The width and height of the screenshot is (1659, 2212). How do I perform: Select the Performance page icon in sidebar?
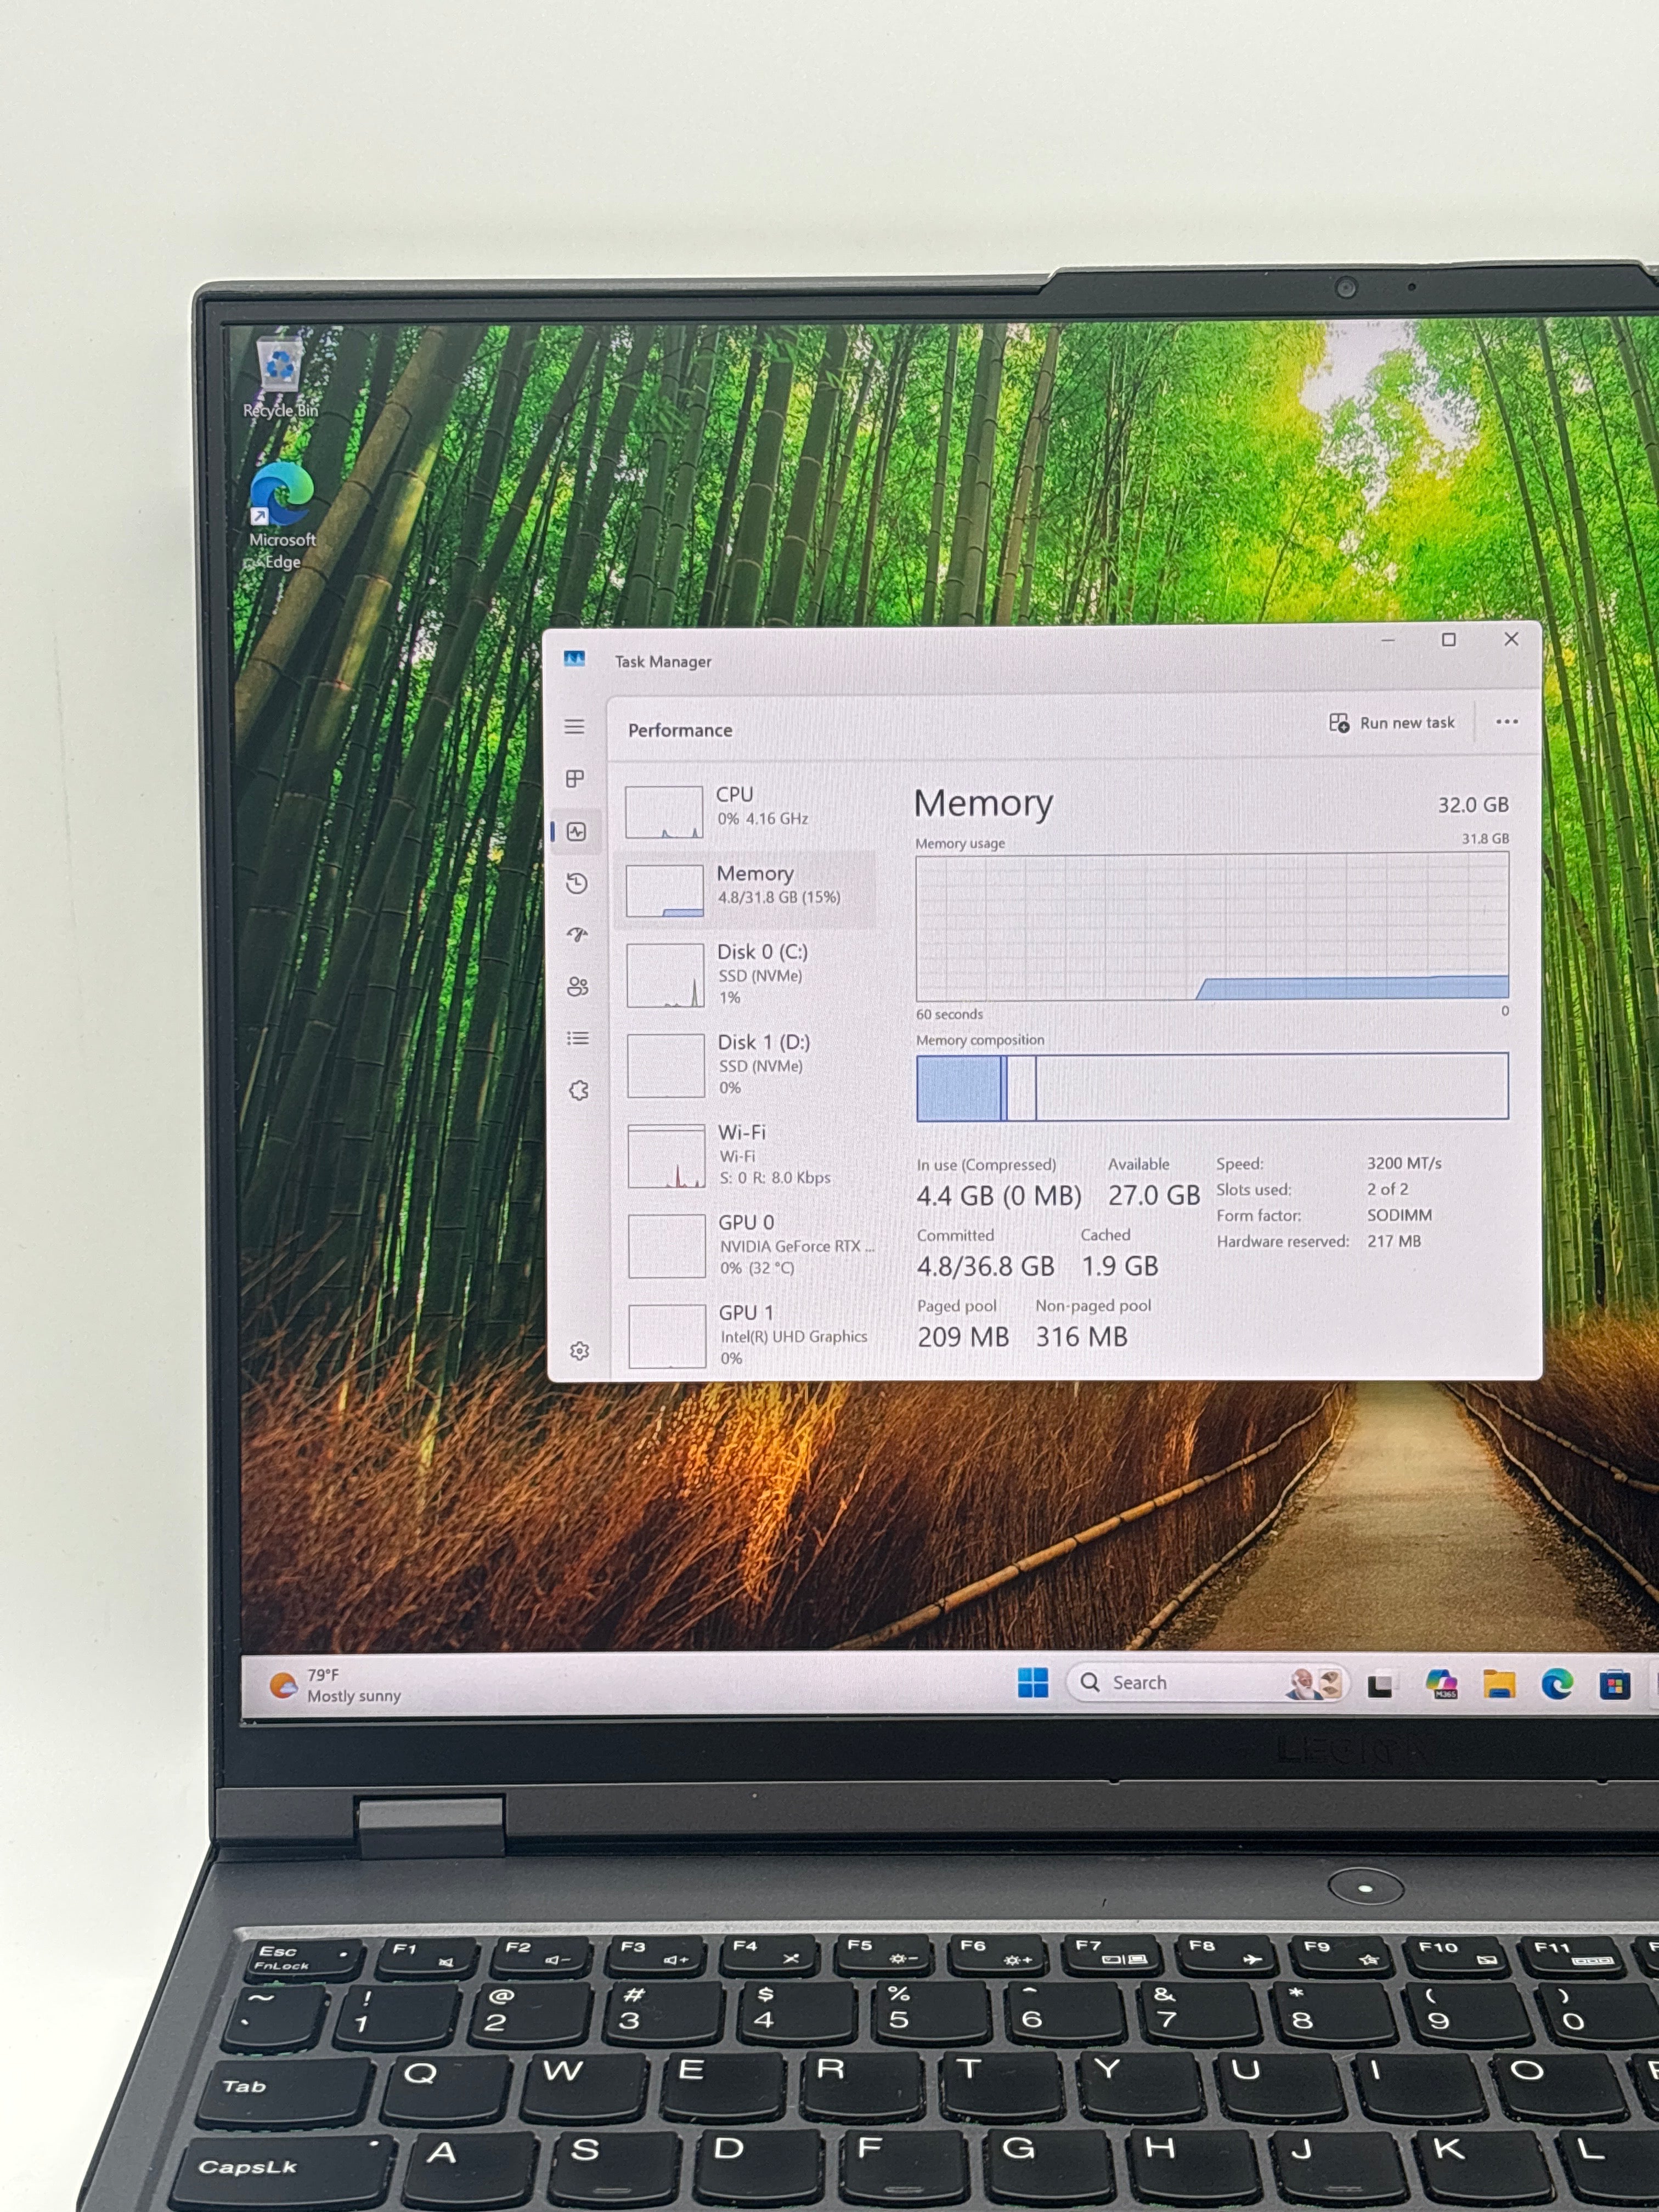pos(577,831)
